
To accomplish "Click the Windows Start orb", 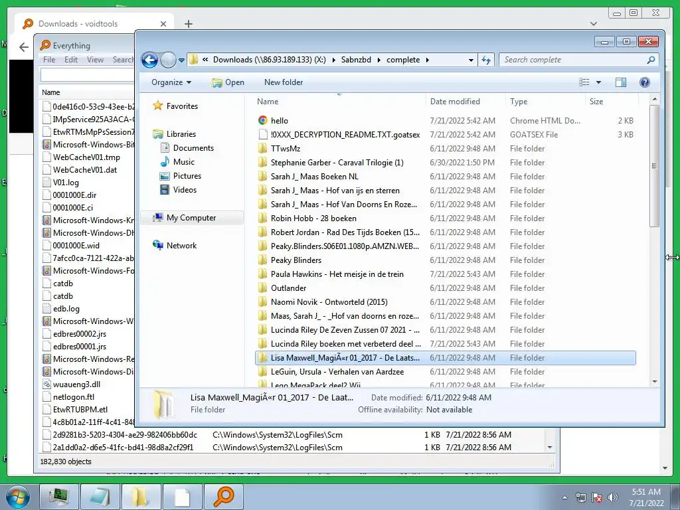I will tap(18, 497).
